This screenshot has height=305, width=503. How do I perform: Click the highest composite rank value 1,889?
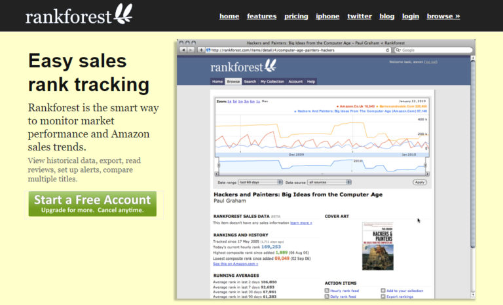[x=282, y=253]
